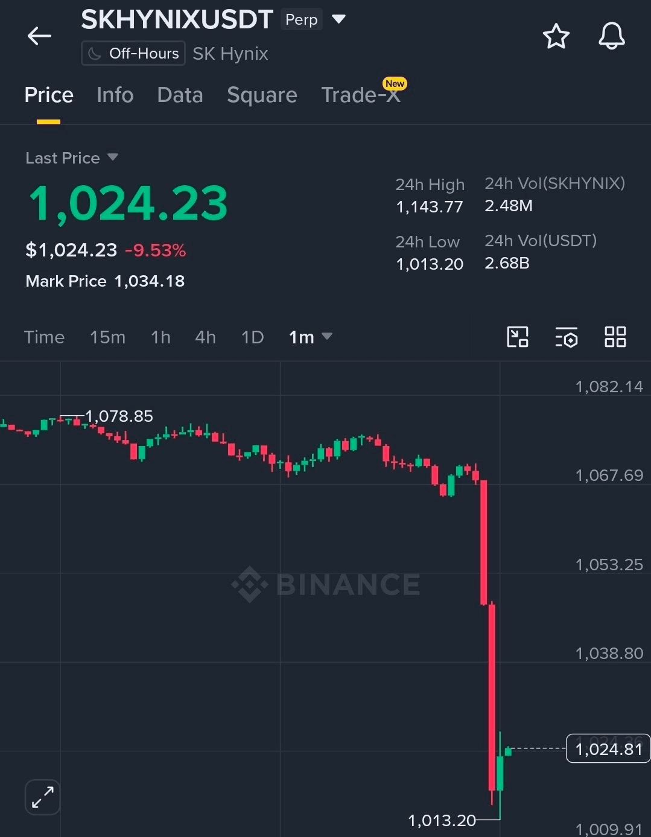Switch to the Data tab
This screenshot has width=651, height=837.
click(x=180, y=95)
